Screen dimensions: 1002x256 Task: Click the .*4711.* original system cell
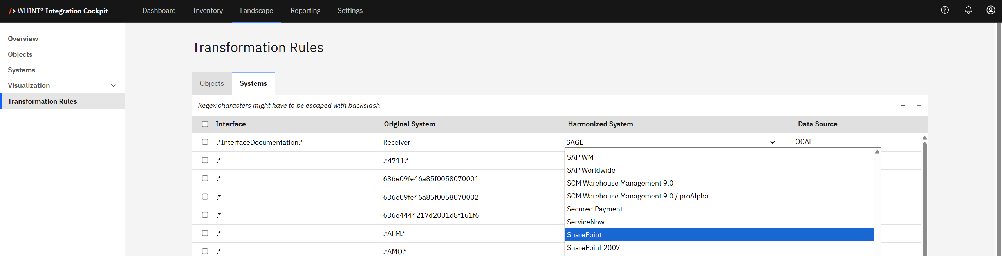[x=396, y=161]
